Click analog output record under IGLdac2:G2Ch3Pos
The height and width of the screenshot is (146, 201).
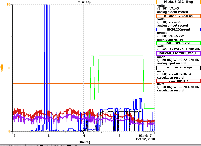tap(172, 26)
